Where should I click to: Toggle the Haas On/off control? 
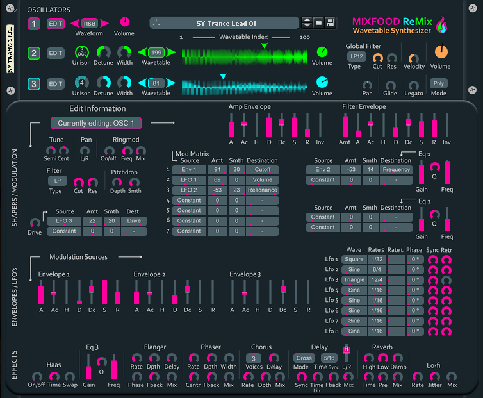[37, 376]
